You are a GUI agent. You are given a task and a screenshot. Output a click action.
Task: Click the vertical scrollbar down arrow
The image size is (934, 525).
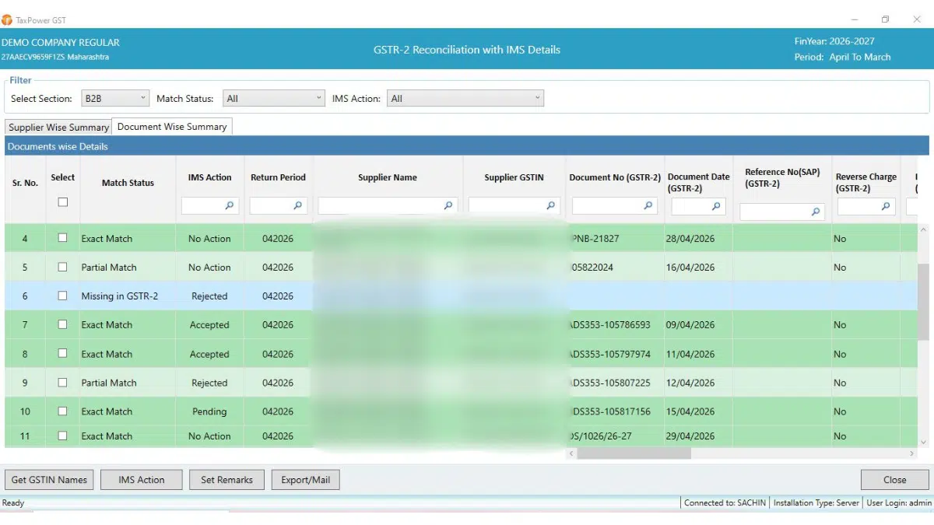coord(923,442)
